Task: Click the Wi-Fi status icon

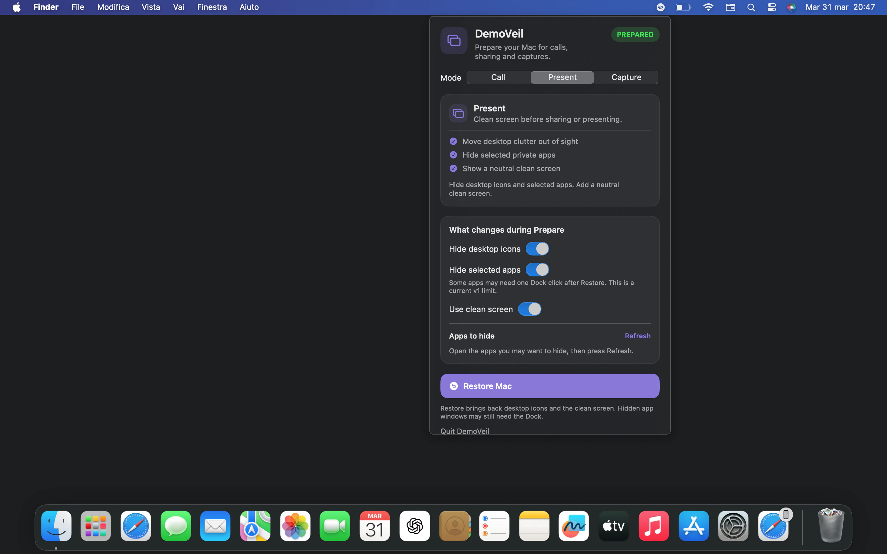Action: (708, 7)
